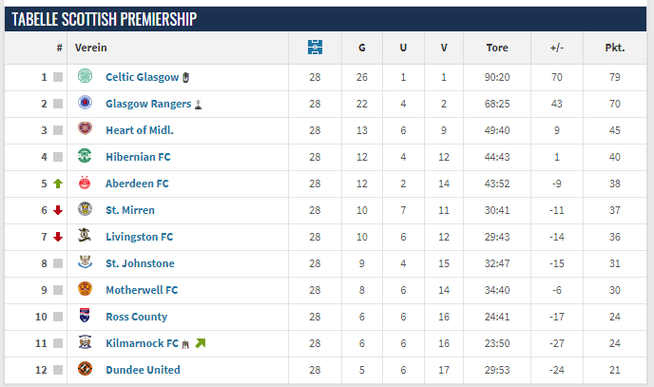Click the Hibernian FC club crest

[86, 156]
